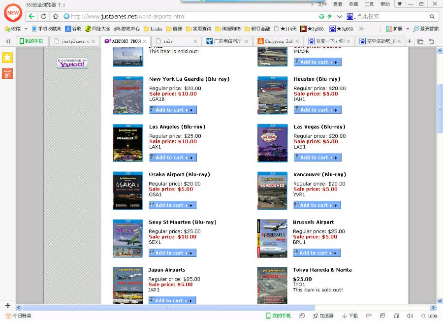Switch to the sale tab
This screenshot has width=443, height=321.
click(x=176, y=41)
